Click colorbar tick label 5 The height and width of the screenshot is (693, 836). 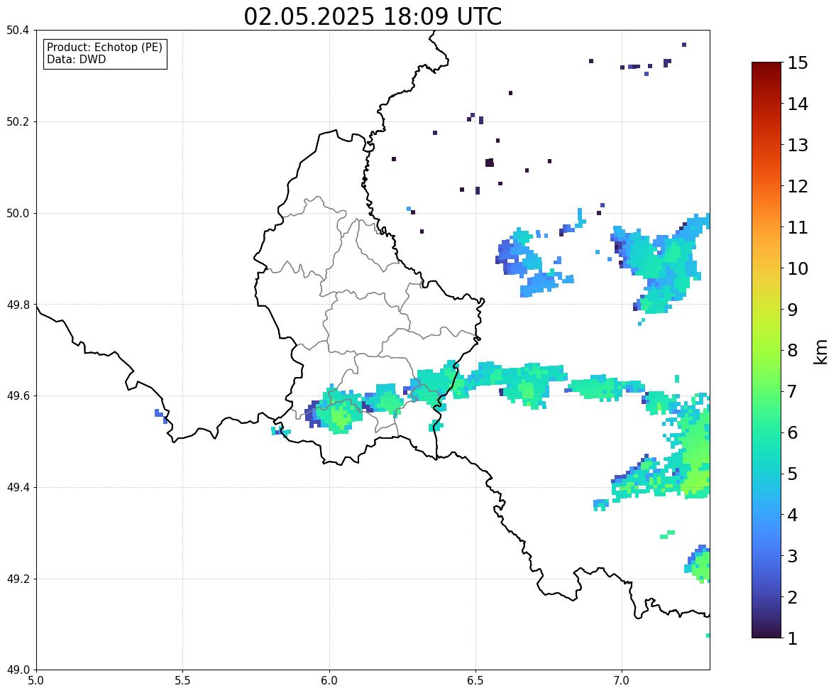pyautogui.click(x=792, y=474)
